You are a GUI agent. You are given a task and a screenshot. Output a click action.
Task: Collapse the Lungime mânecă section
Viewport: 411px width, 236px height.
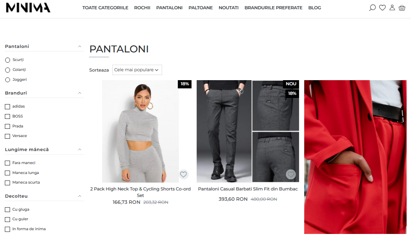[x=80, y=149]
